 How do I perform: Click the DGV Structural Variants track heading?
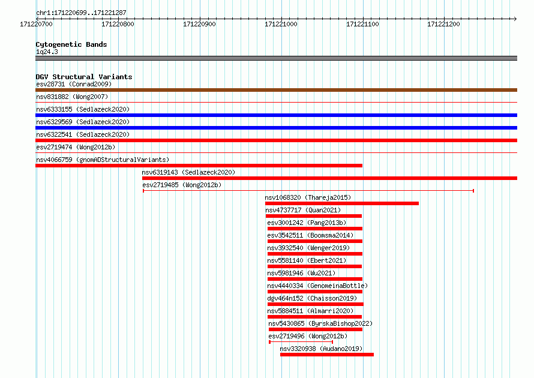[84, 77]
